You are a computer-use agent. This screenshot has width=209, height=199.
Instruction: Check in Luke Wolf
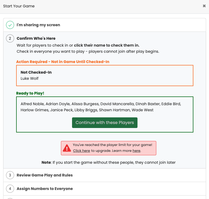29,78
